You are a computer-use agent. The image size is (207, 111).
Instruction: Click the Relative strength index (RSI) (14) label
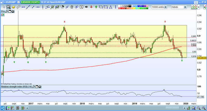16,87
